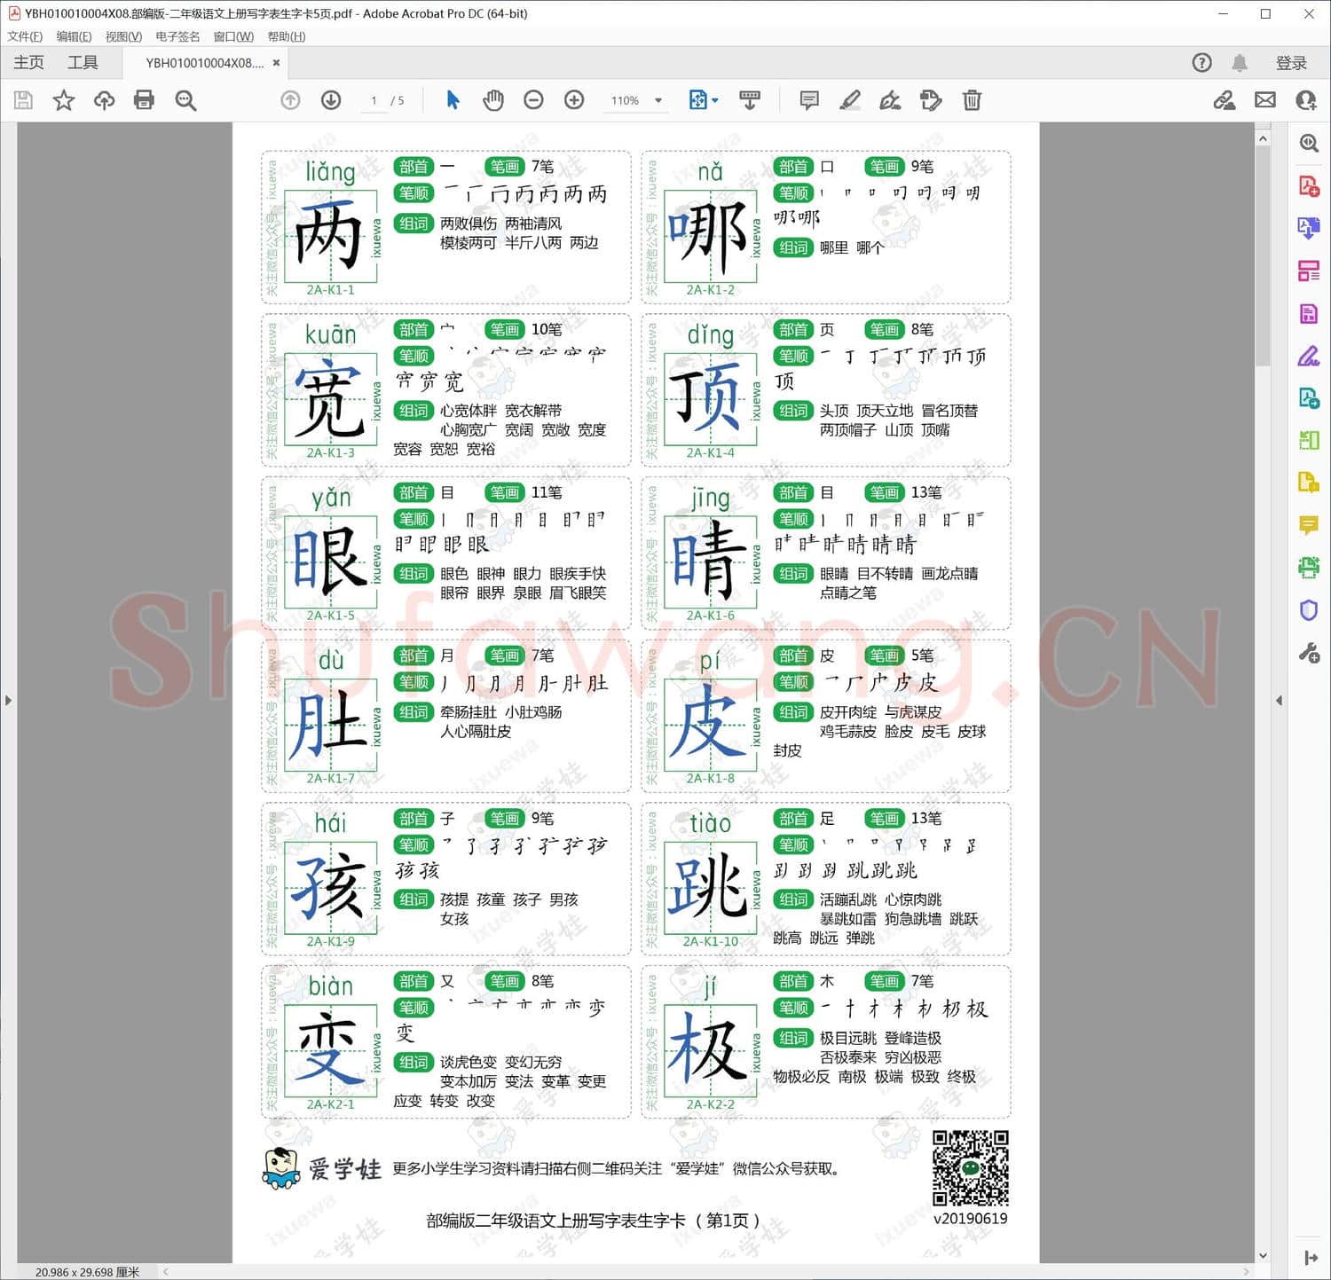Share a link to the file
1331x1280 pixels.
tap(1225, 100)
